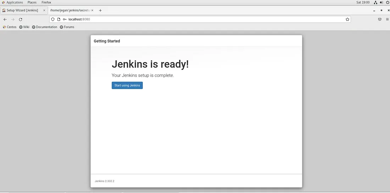Minimize the Firefox window
The image size is (390, 193).
click(374, 10)
